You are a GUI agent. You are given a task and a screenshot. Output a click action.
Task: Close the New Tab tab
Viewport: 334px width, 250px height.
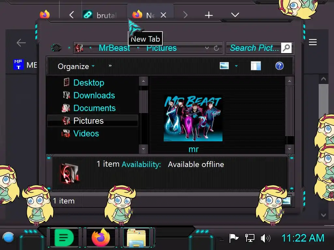(163, 15)
